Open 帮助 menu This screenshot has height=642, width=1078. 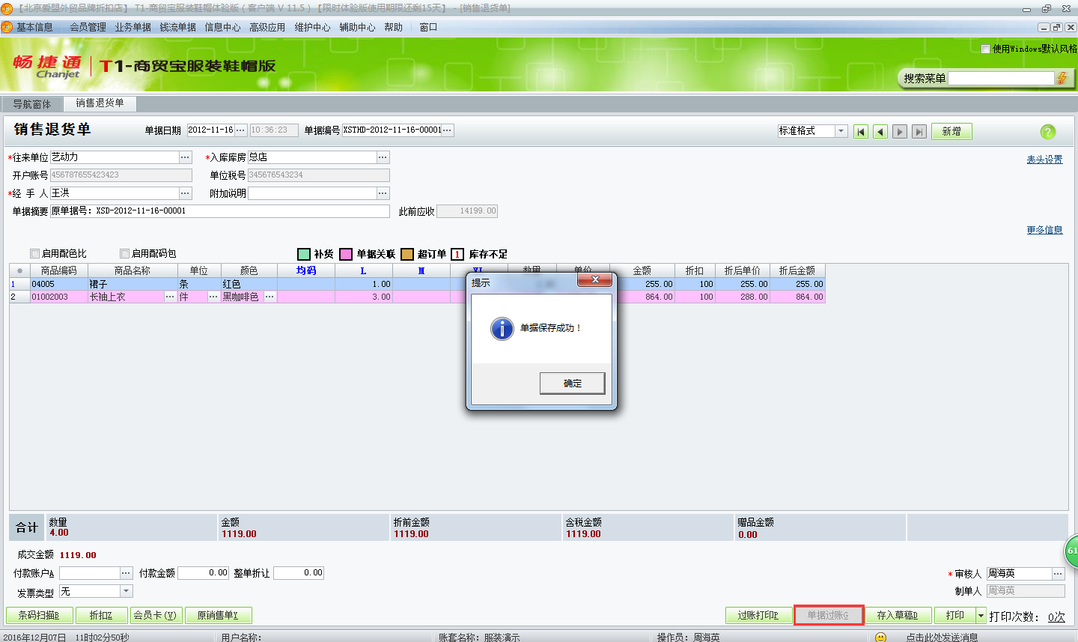tap(393, 27)
